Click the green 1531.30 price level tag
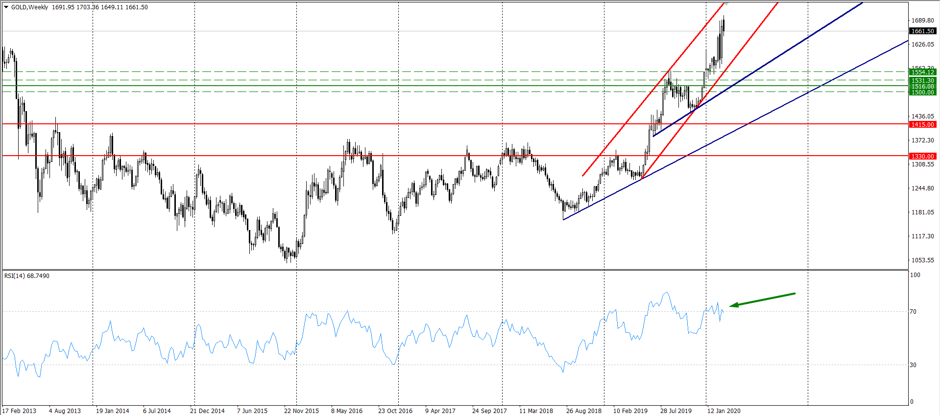Viewport: 940px width, 415px height. point(922,81)
